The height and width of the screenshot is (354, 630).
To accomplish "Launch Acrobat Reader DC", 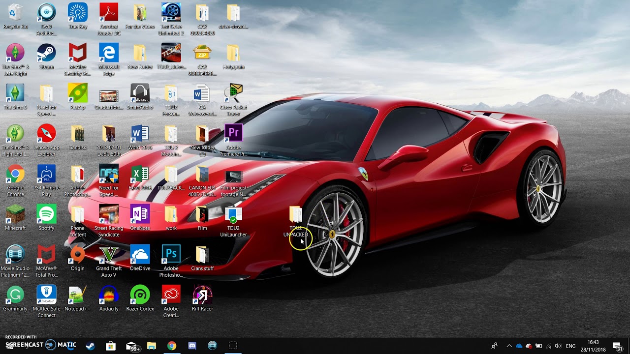I will pos(109,19).
